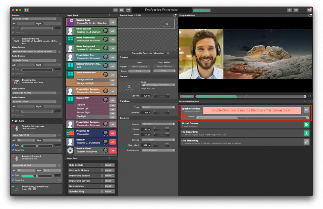
Task: Click the Speaker Logo layer purple icon
Action: (70, 22)
